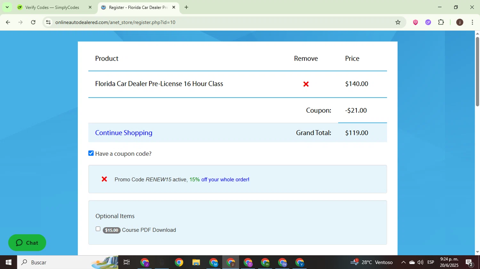Click the $15.00 price badge
The height and width of the screenshot is (269, 480).
coord(111,230)
